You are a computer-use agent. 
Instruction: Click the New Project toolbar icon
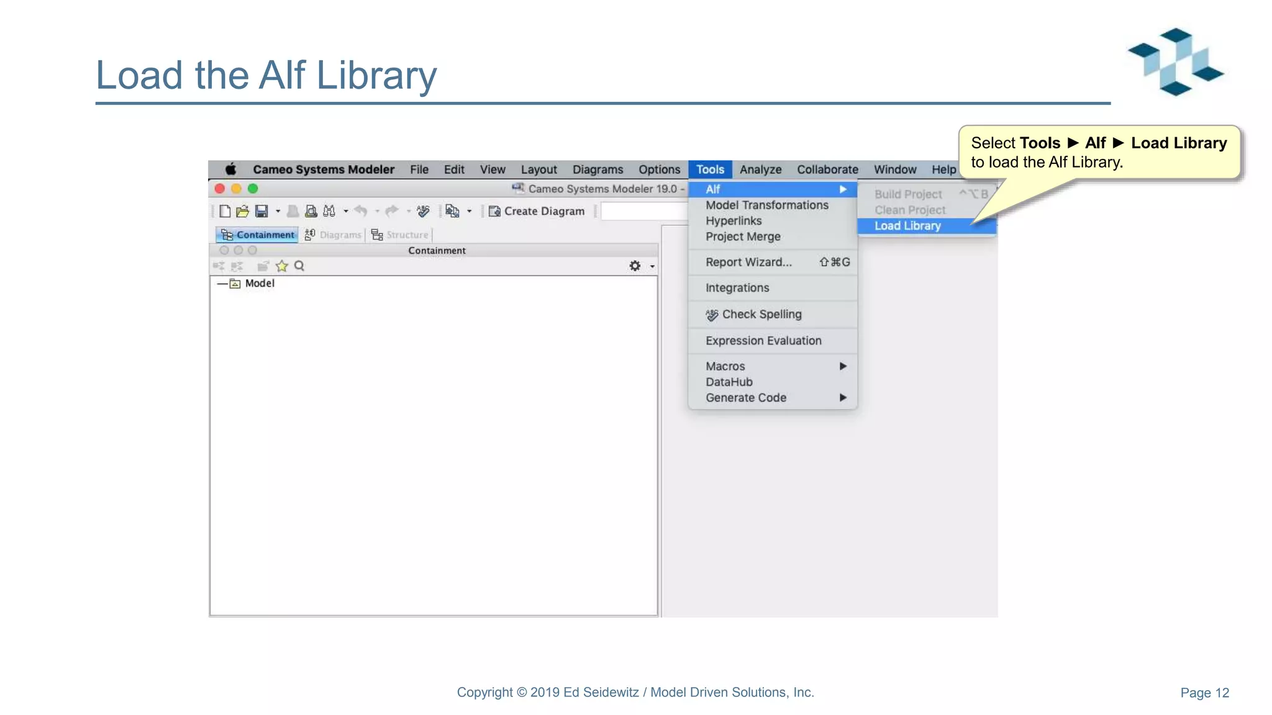click(x=225, y=212)
